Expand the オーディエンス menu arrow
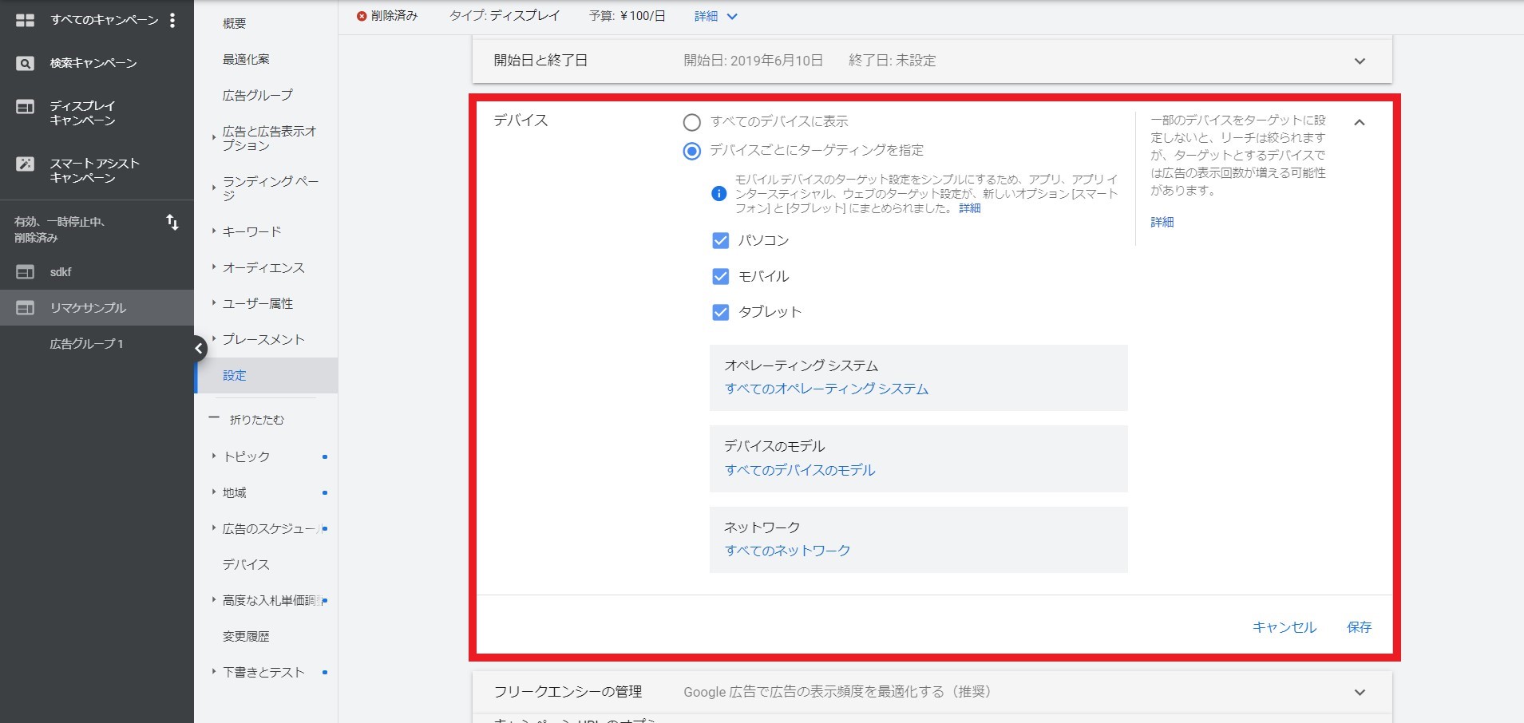The width and height of the screenshot is (1524, 723). coord(214,267)
